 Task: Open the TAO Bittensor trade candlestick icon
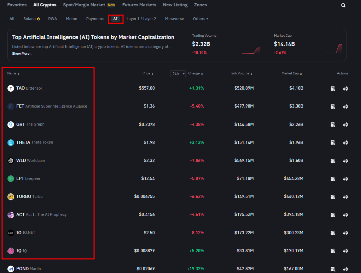[345, 89]
